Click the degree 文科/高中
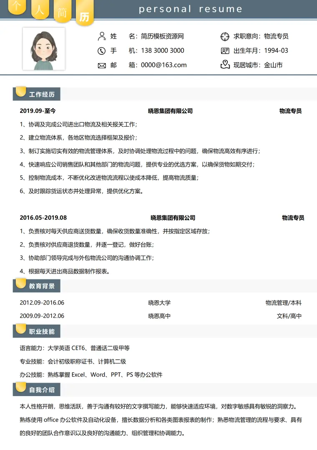The width and height of the screenshot is (317, 450). (x=289, y=316)
